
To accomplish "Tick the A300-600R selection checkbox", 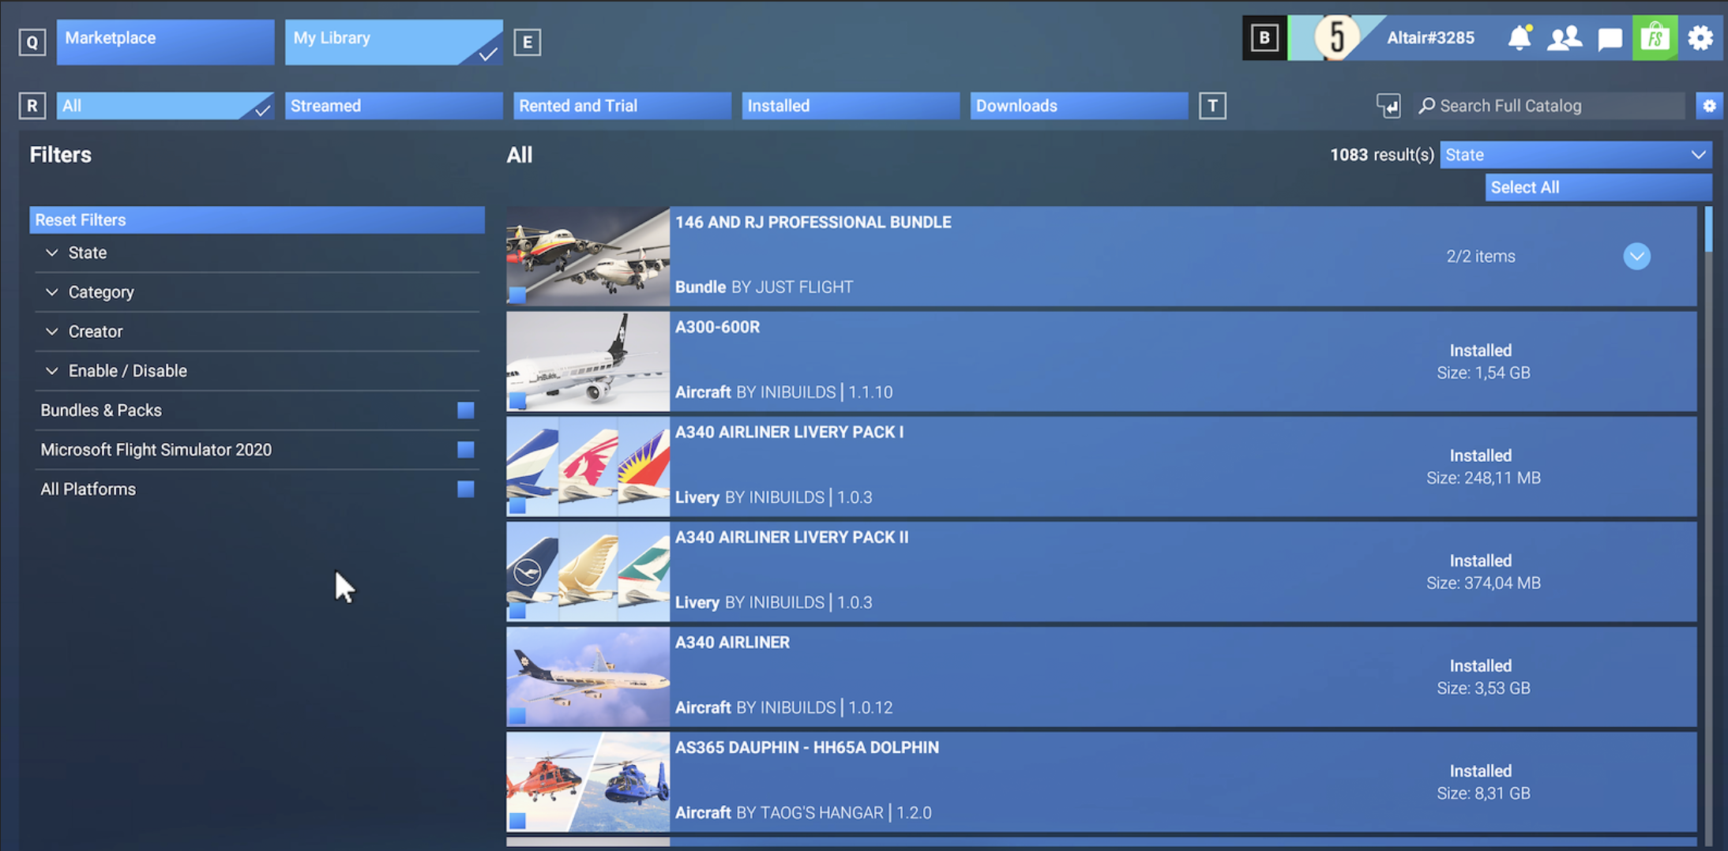I will (x=517, y=400).
